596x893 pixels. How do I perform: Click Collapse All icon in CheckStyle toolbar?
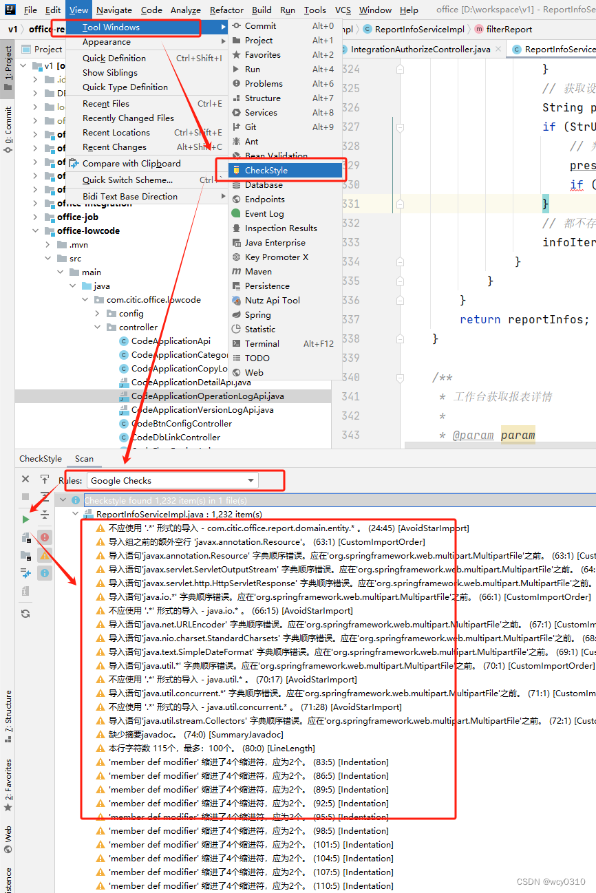(x=45, y=515)
